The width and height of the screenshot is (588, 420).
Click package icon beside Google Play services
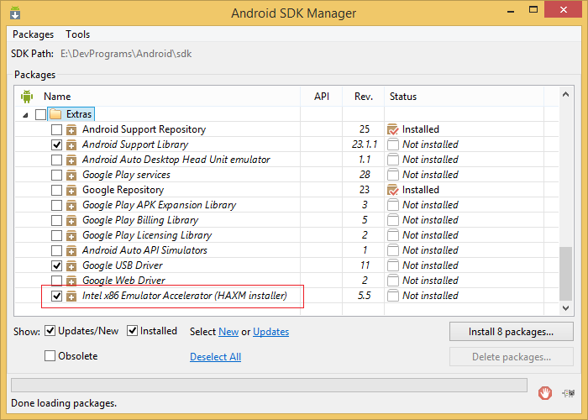(x=71, y=175)
